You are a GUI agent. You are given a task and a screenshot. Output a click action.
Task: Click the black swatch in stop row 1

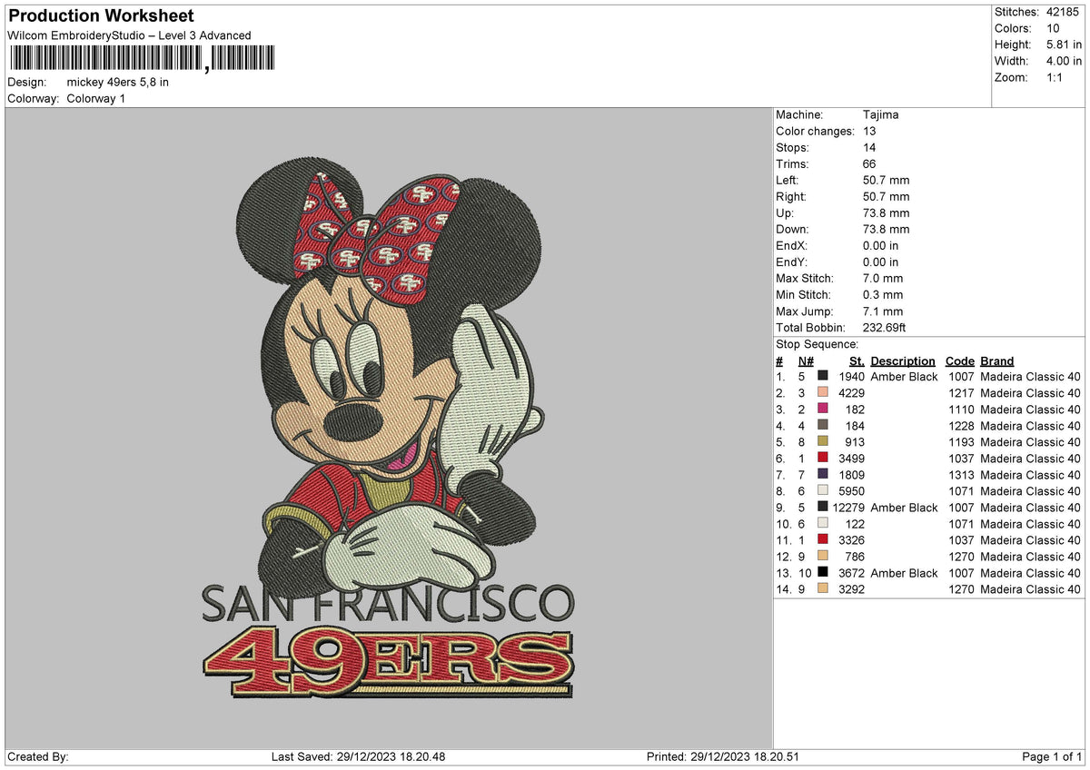tap(823, 375)
